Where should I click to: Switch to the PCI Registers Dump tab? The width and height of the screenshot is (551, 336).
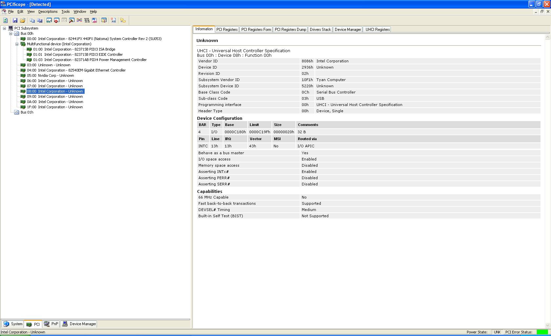coord(290,30)
